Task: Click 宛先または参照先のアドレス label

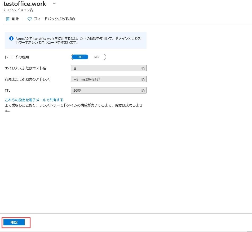Action: [27, 79]
